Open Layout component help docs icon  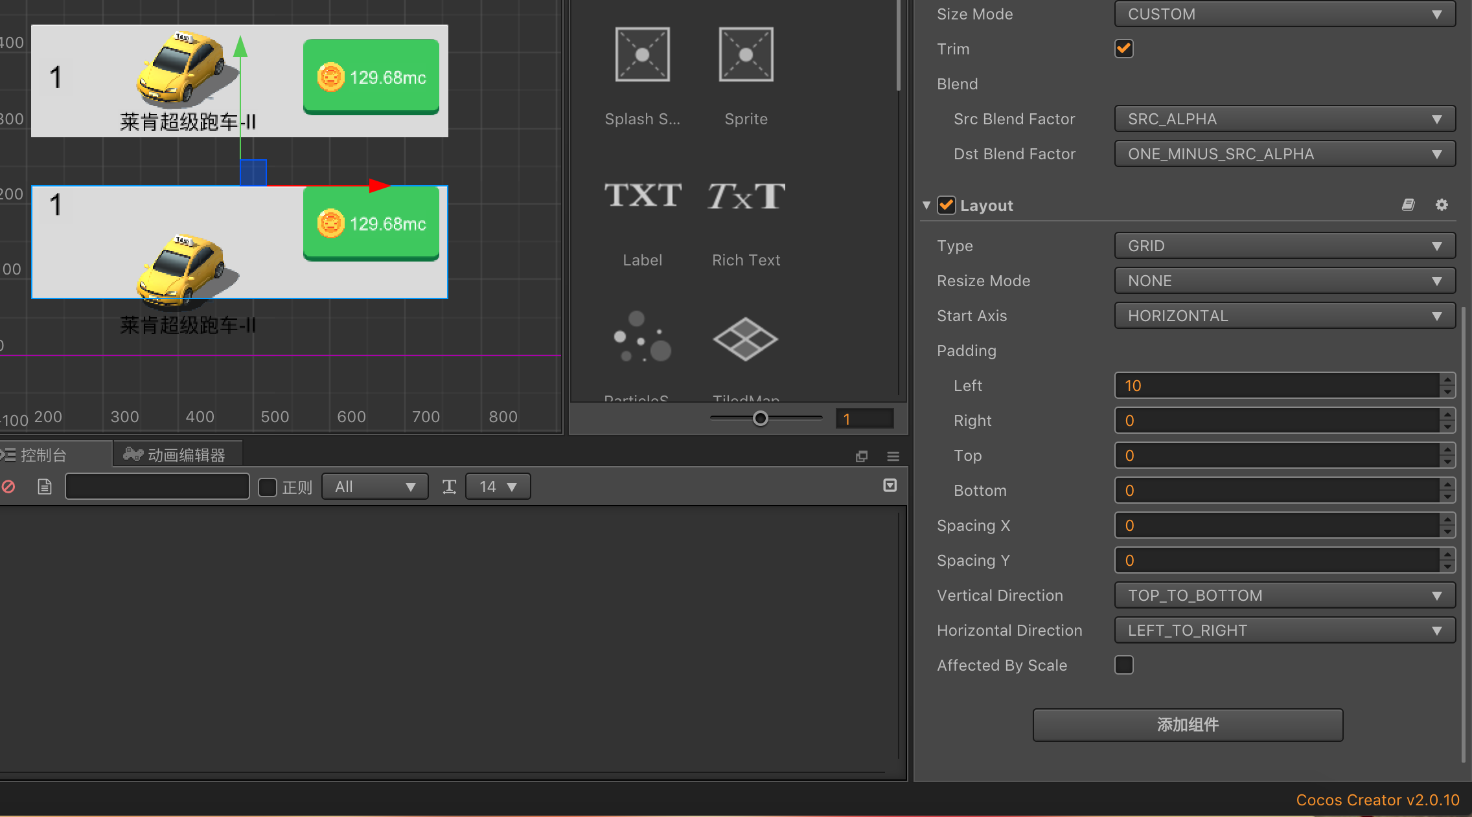point(1408,205)
